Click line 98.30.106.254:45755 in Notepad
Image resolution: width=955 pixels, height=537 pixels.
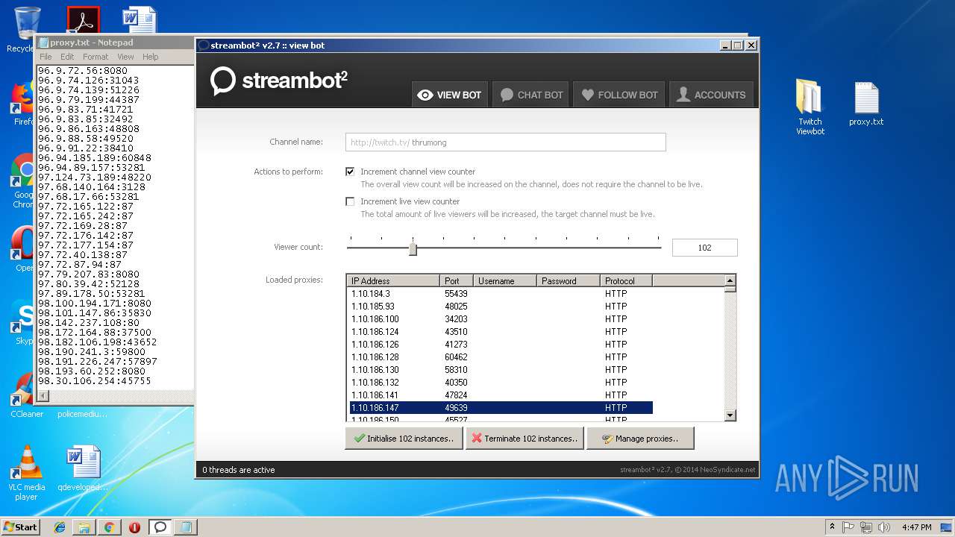(x=95, y=381)
